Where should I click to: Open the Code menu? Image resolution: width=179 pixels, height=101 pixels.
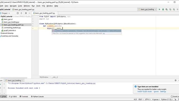click(x=20, y=6)
